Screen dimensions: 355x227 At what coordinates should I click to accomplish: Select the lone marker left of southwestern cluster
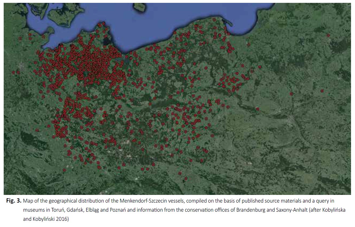click(37, 130)
